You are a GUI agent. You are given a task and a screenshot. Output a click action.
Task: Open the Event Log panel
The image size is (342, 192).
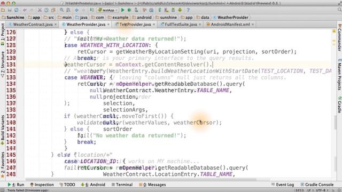pos(283,185)
